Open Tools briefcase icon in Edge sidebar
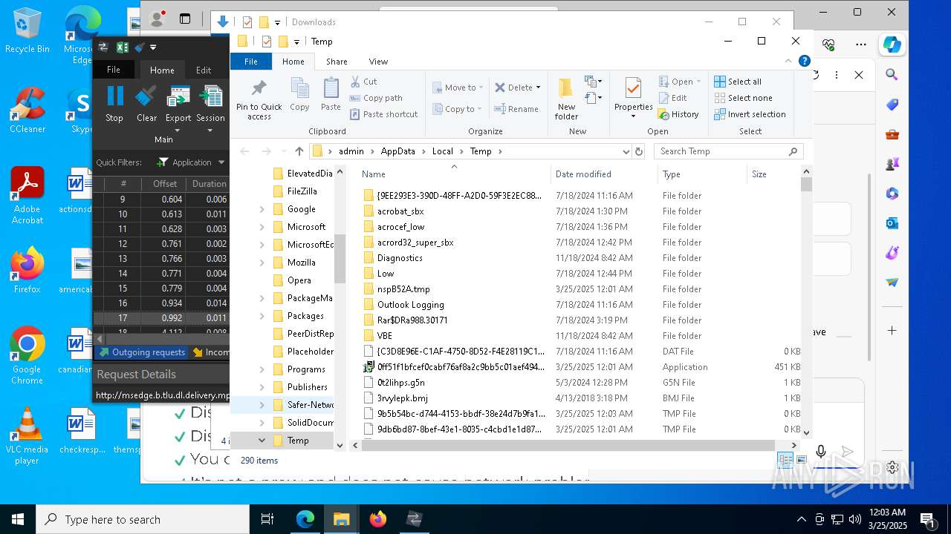The height and width of the screenshot is (534, 951). (x=892, y=134)
